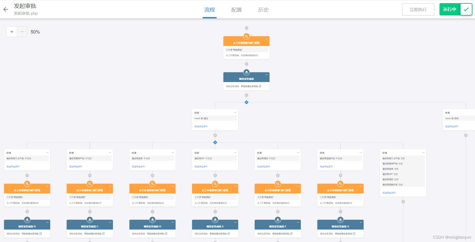Click the subprocess icon on 调用业务流程-E
Viewport: 475px width, 242px height.
click(x=215, y=220)
